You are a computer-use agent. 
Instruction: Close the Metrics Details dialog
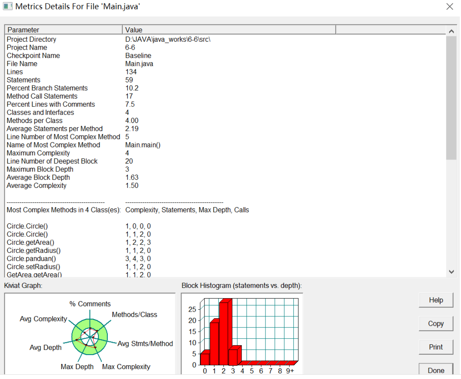[x=449, y=6]
